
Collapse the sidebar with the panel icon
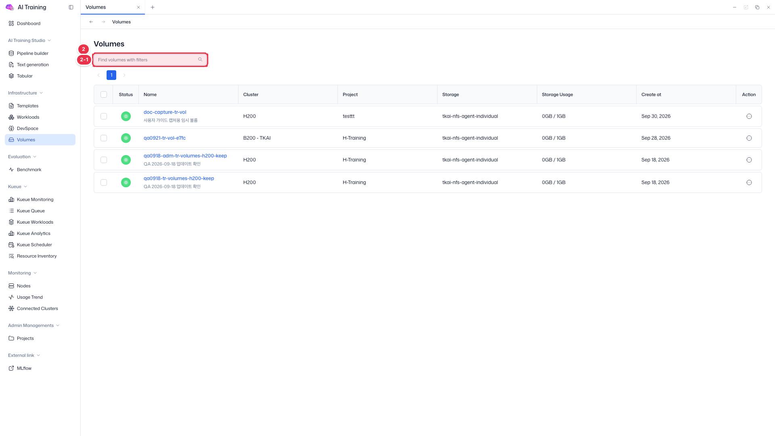click(71, 7)
